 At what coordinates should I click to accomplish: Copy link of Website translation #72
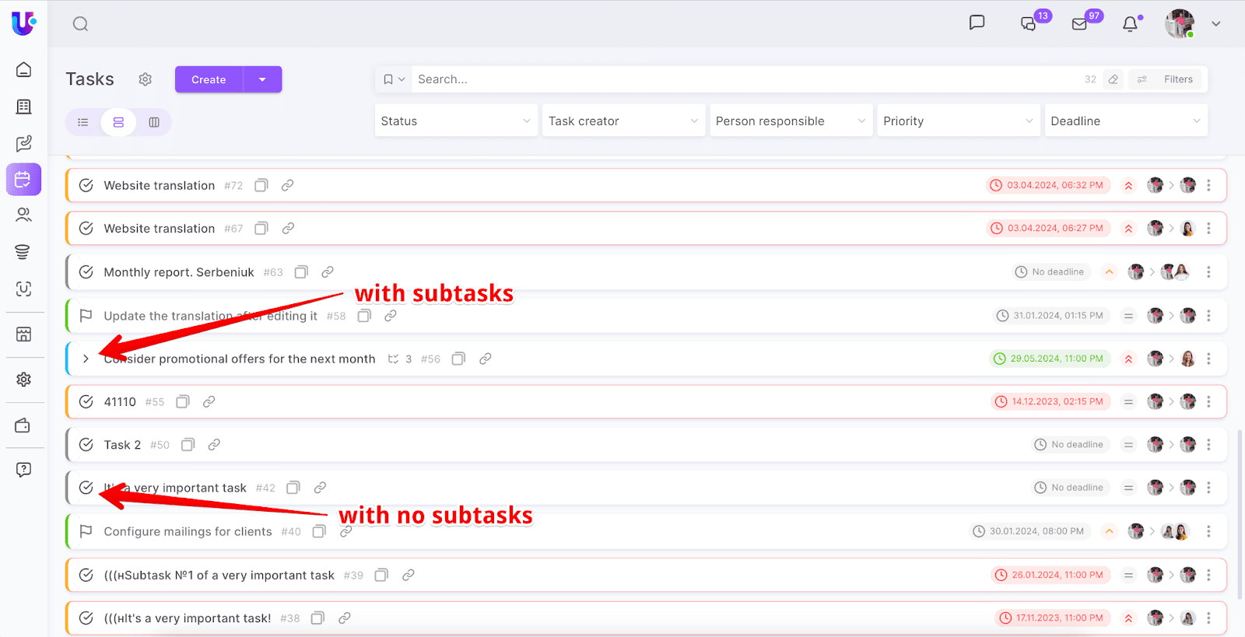click(288, 185)
